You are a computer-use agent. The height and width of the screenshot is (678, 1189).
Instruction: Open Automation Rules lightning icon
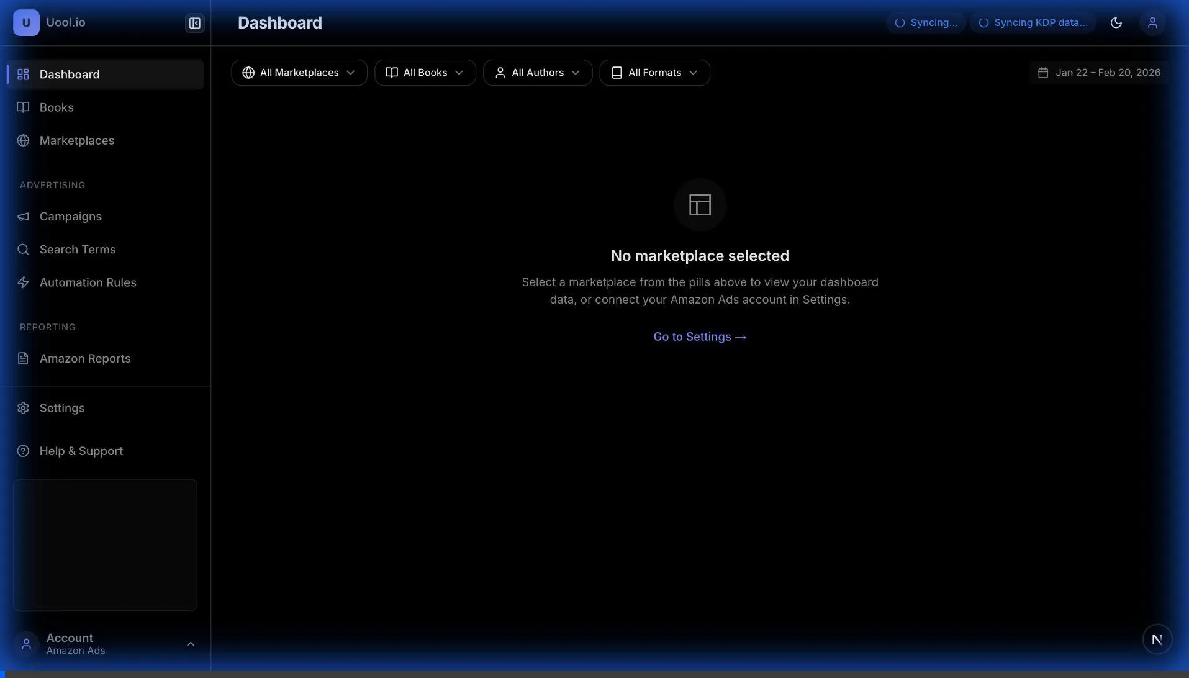pos(24,282)
